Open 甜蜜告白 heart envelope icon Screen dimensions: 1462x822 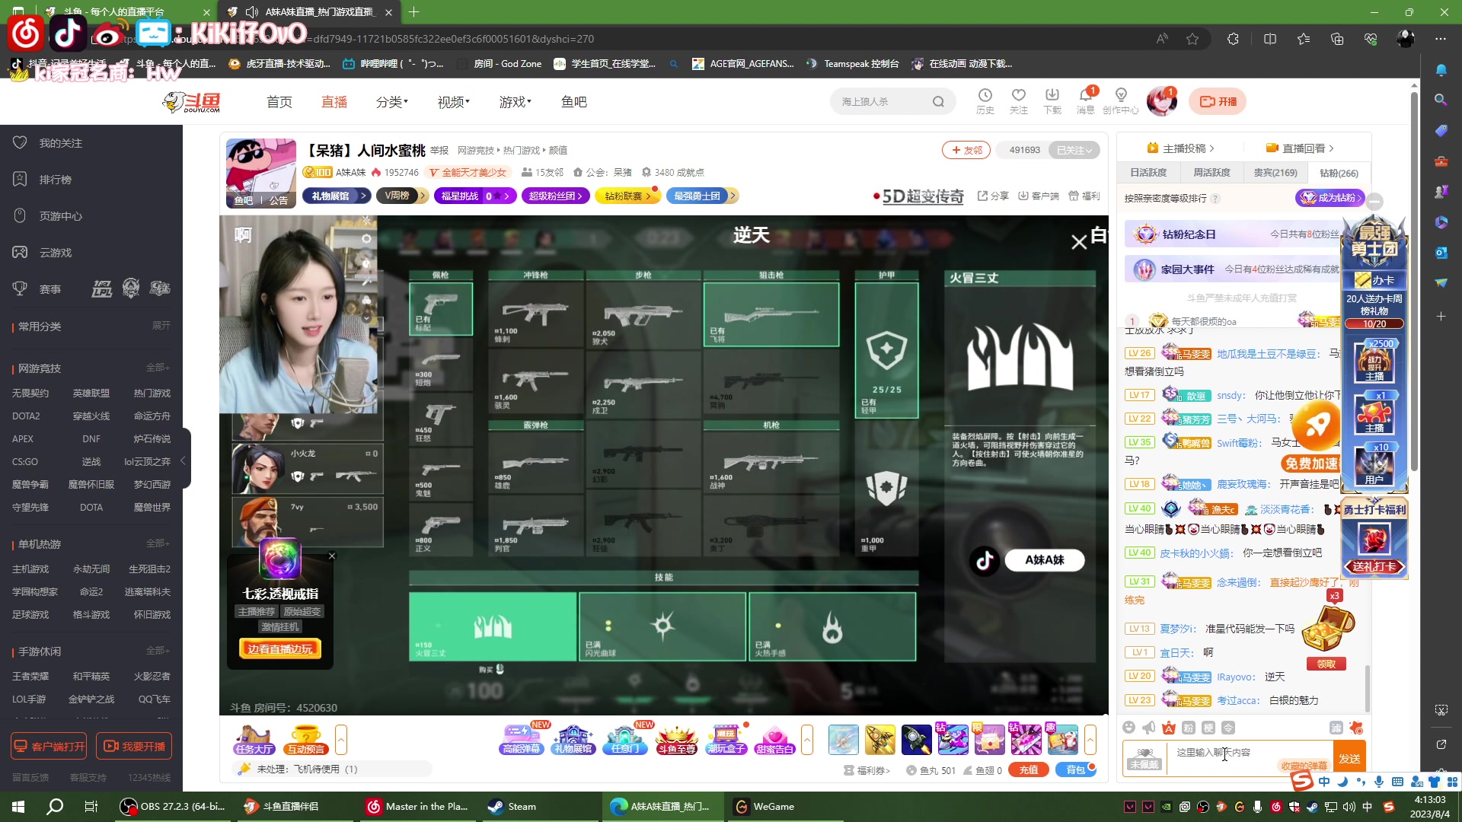[775, 739]
